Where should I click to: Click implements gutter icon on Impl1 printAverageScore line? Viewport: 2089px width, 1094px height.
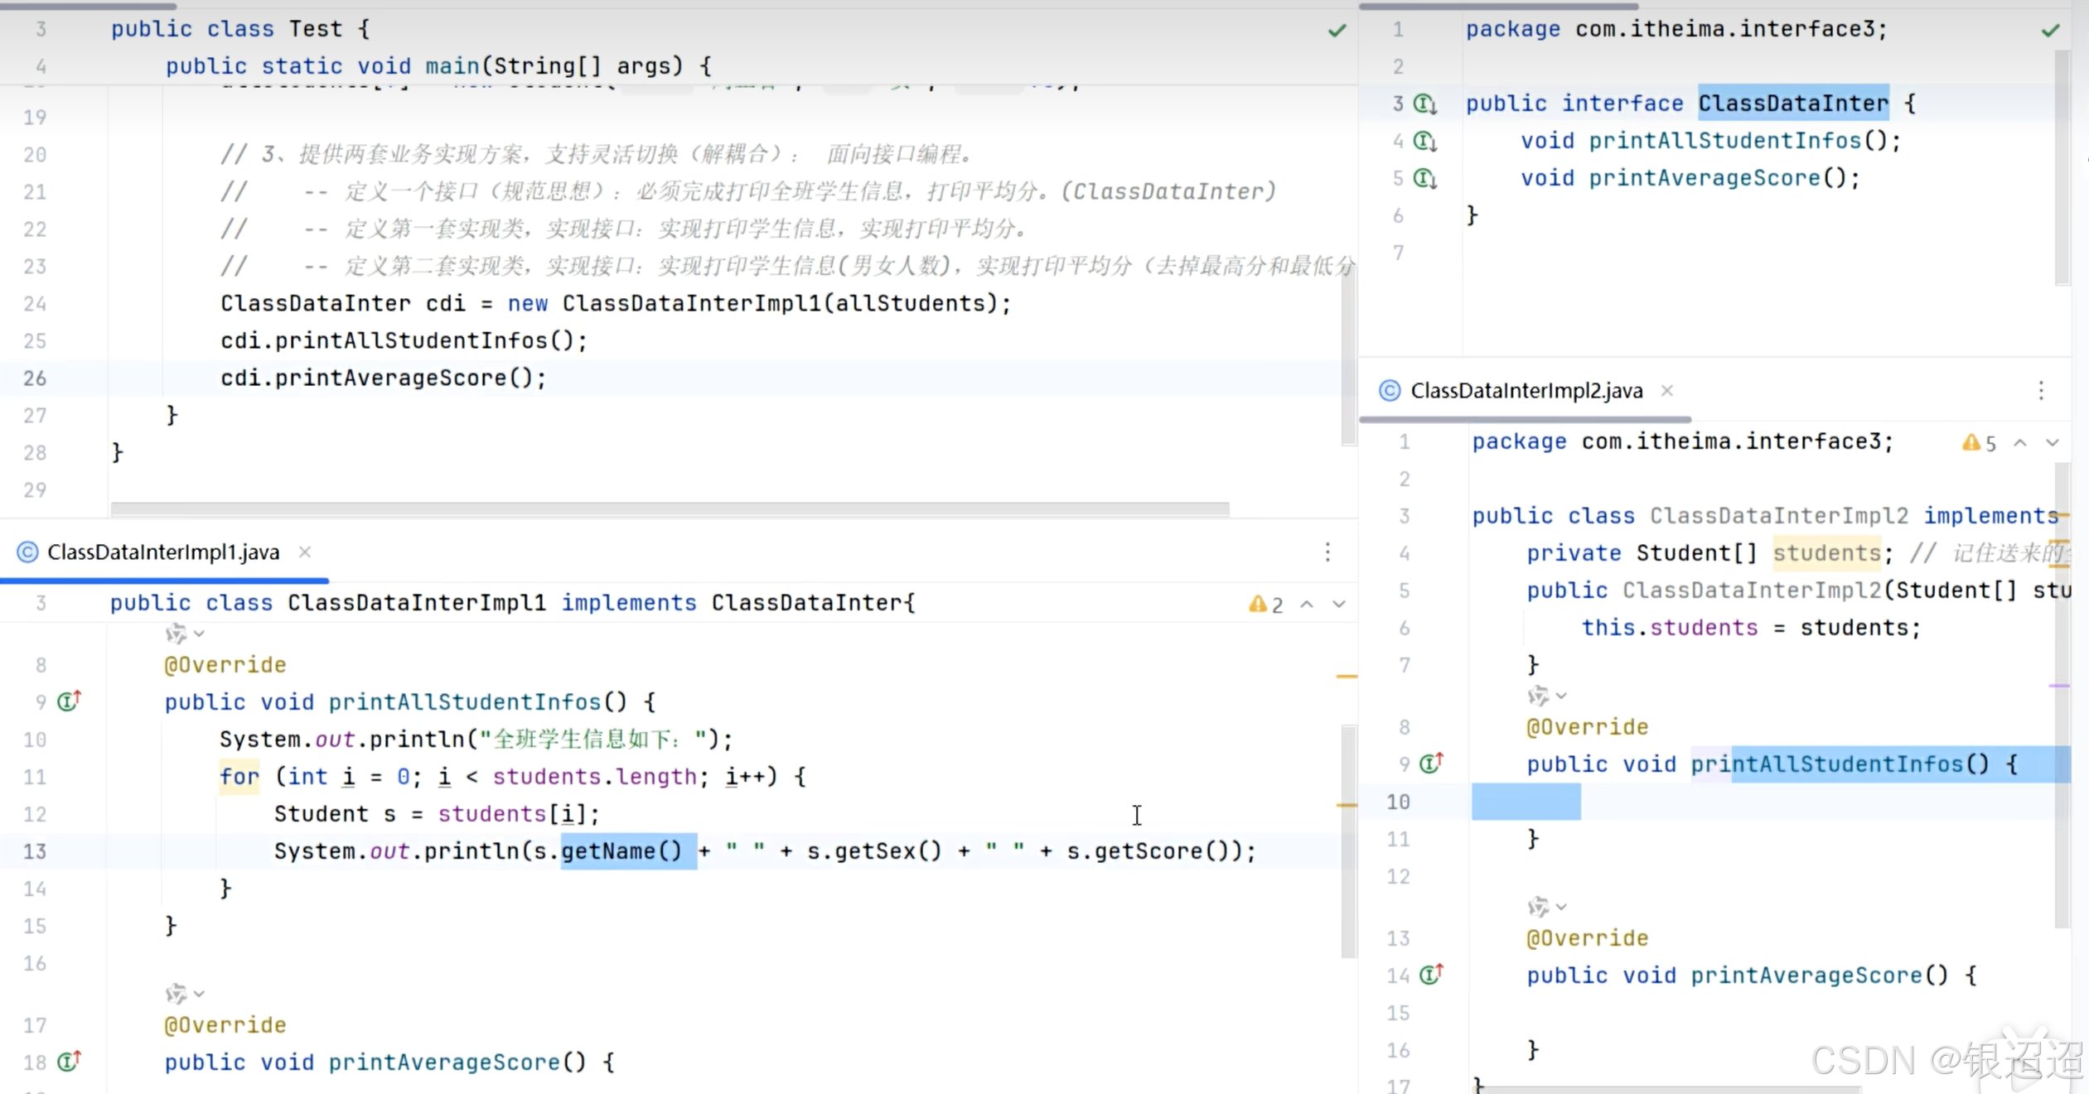(x=70, y=1061)
